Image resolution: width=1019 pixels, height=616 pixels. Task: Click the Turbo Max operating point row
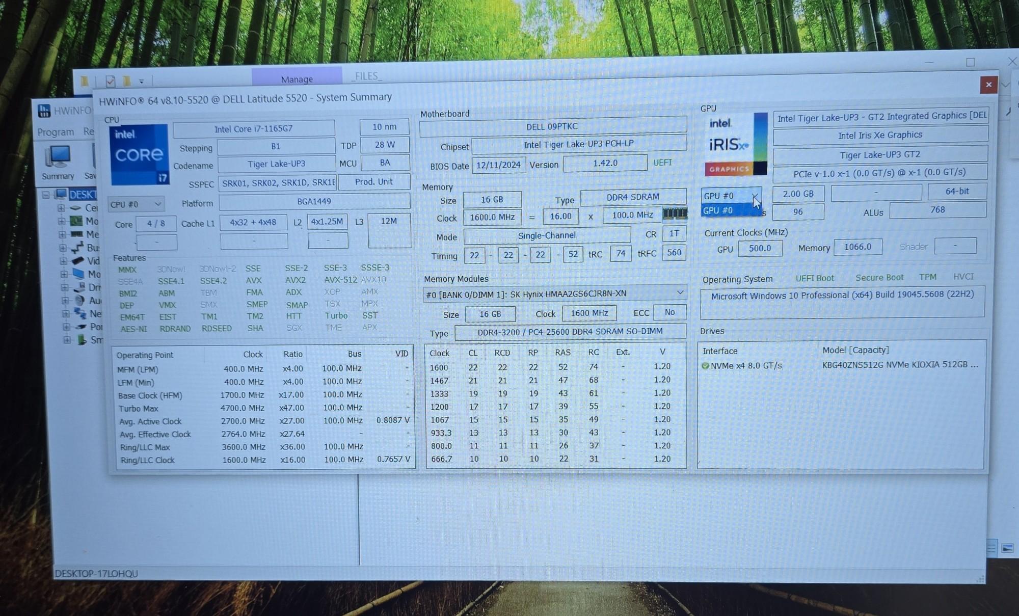pos(264,408)
